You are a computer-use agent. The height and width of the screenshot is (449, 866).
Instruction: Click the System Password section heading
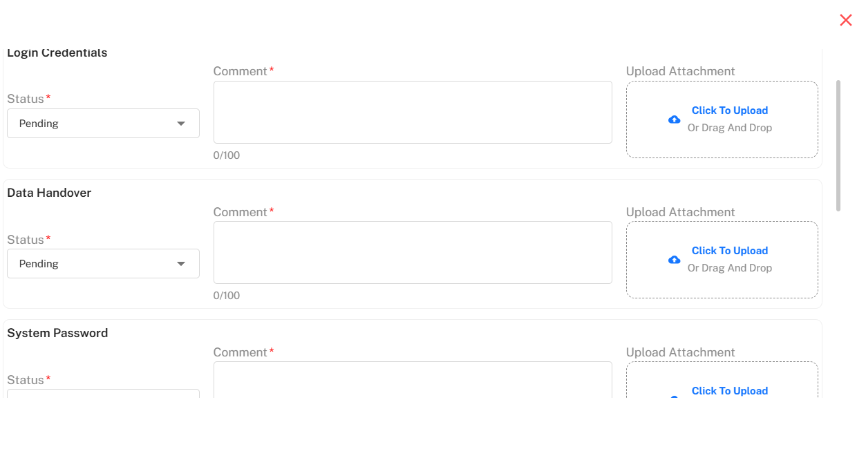click(x=57, y=333)
